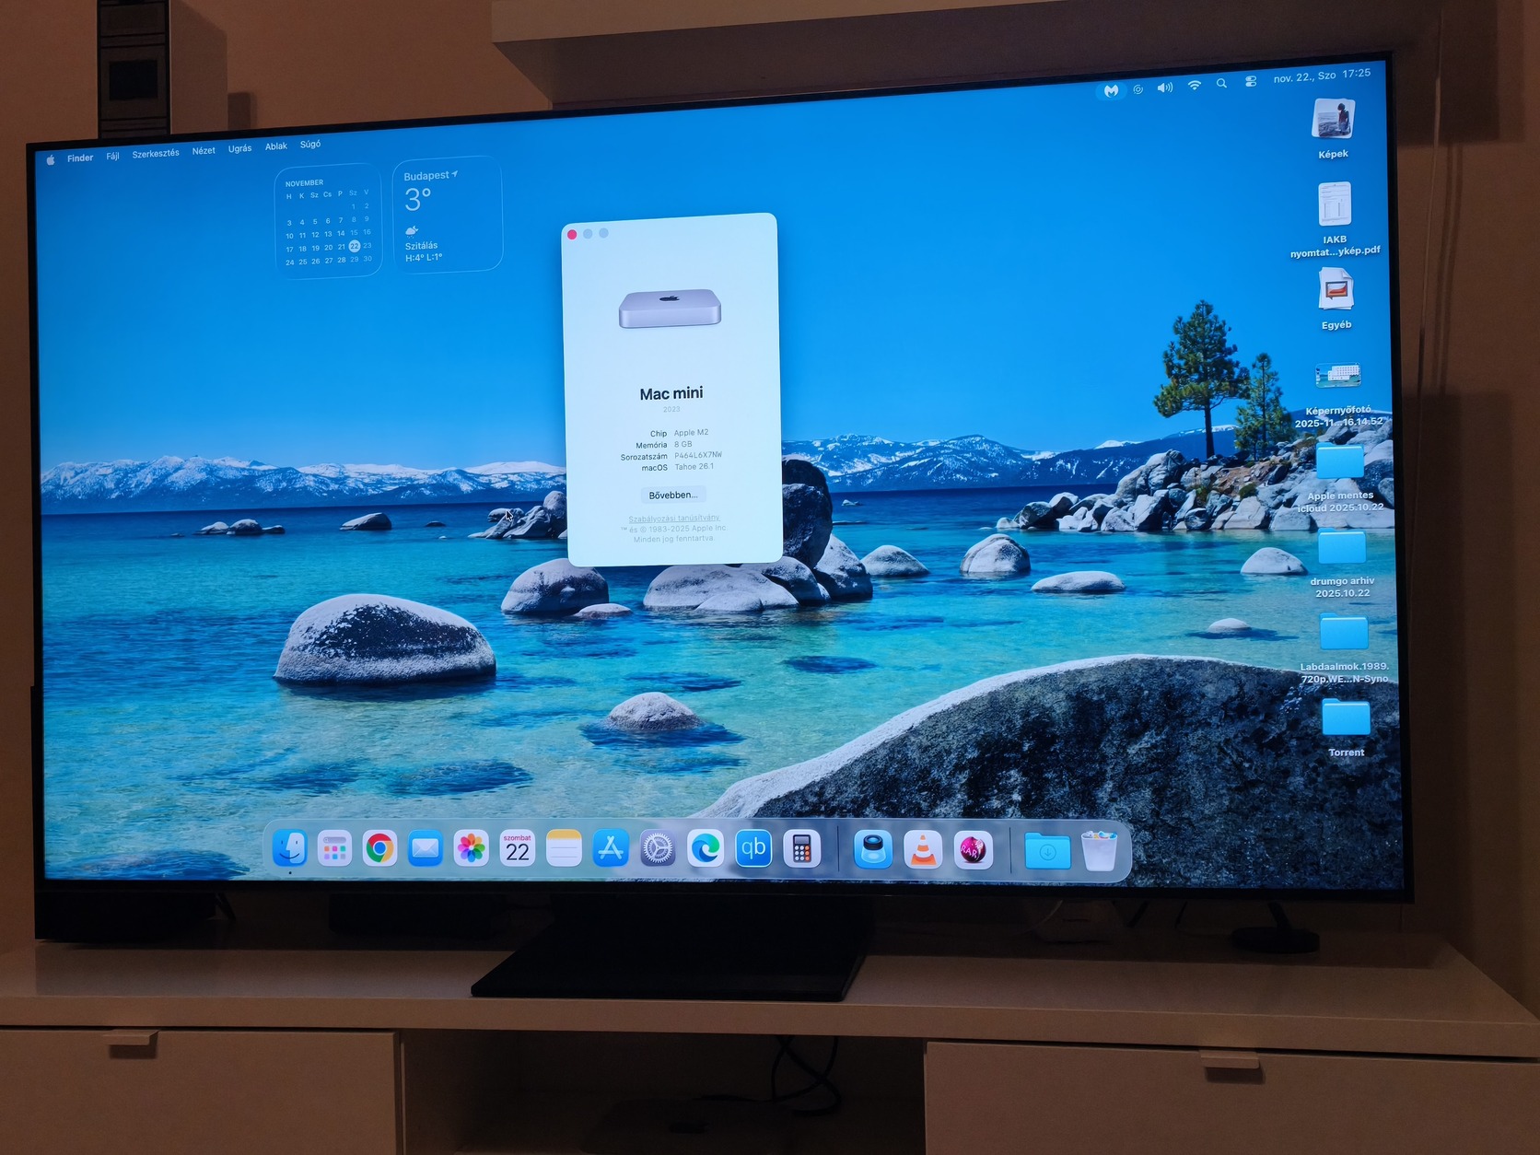The width and height of the screenshot is (1540, 1155).
Task: Open the Ablak menu
Action: 276,146
